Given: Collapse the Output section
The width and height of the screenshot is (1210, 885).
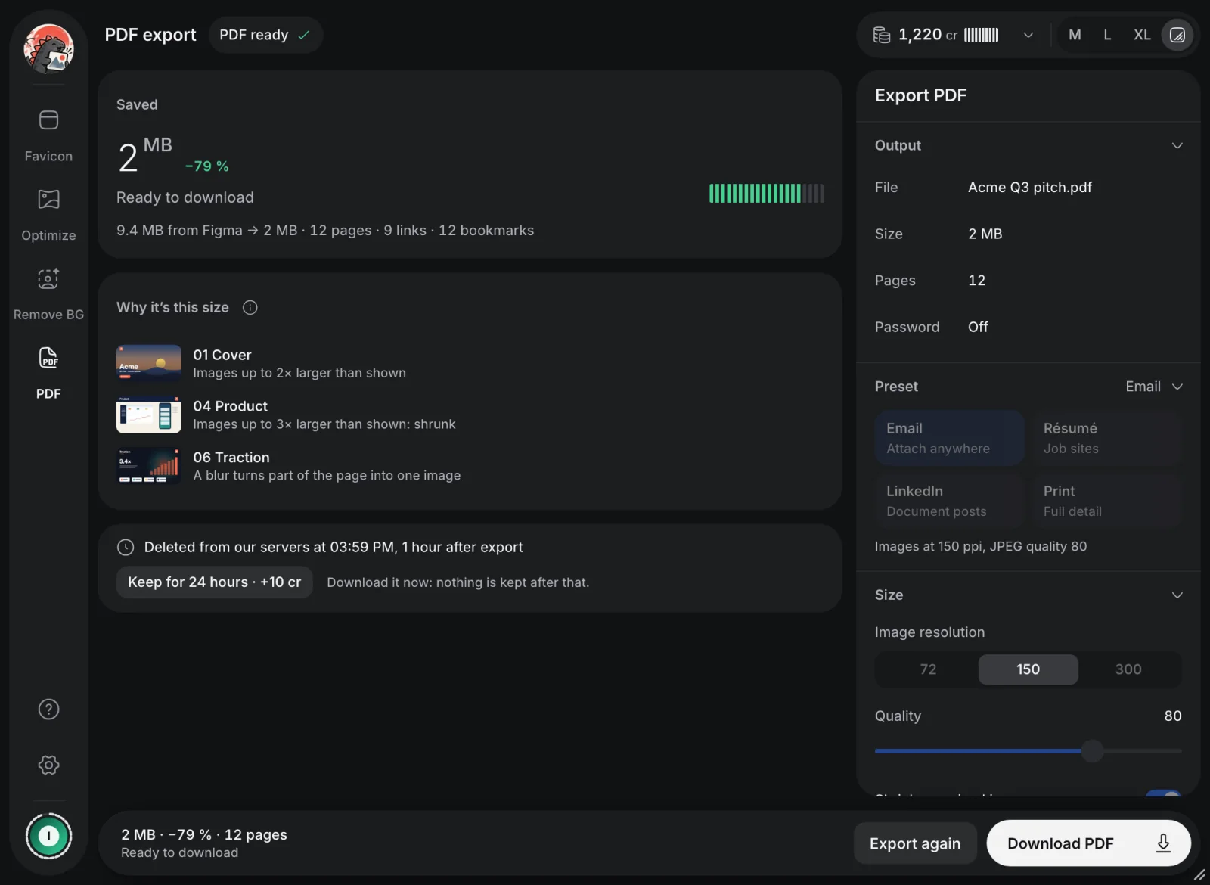Looking at the screenshot, I should [1177, 145].
